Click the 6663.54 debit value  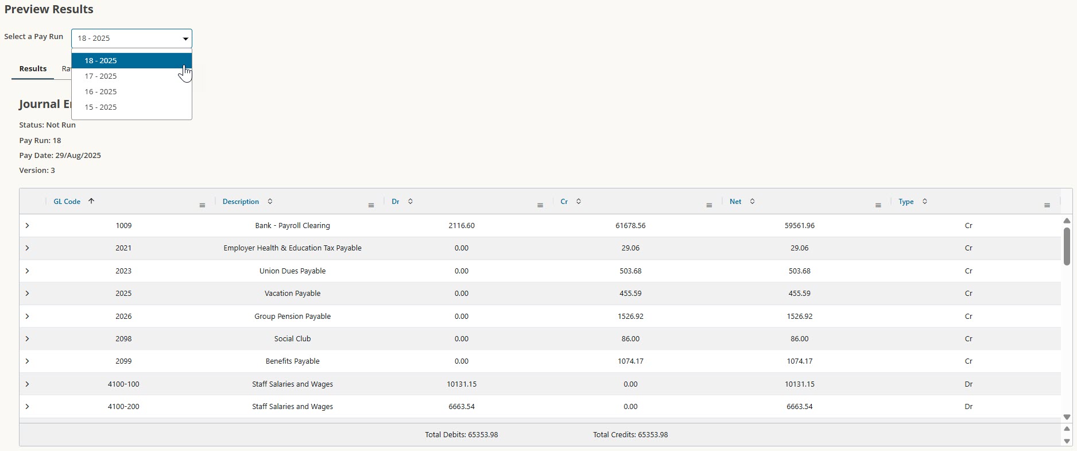(462, 406)
